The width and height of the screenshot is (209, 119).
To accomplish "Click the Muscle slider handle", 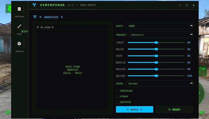I will point(156,62).
